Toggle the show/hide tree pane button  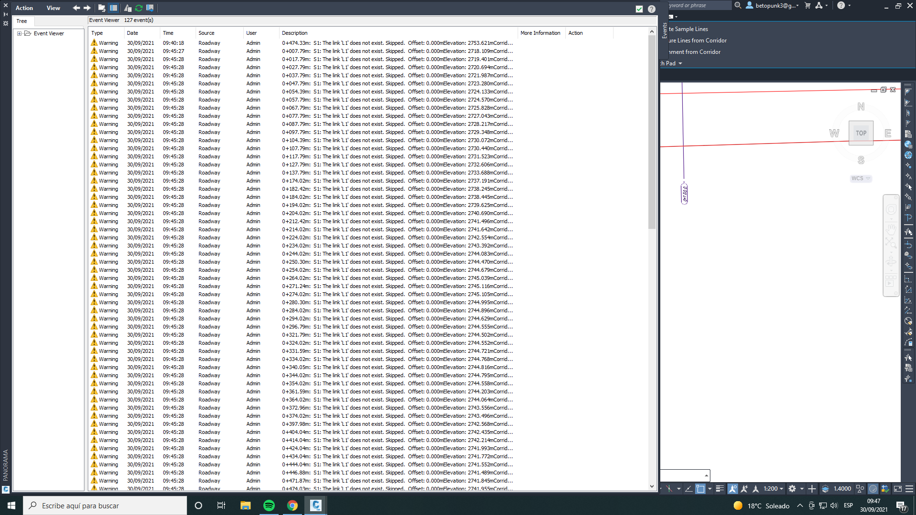point(114,8)
